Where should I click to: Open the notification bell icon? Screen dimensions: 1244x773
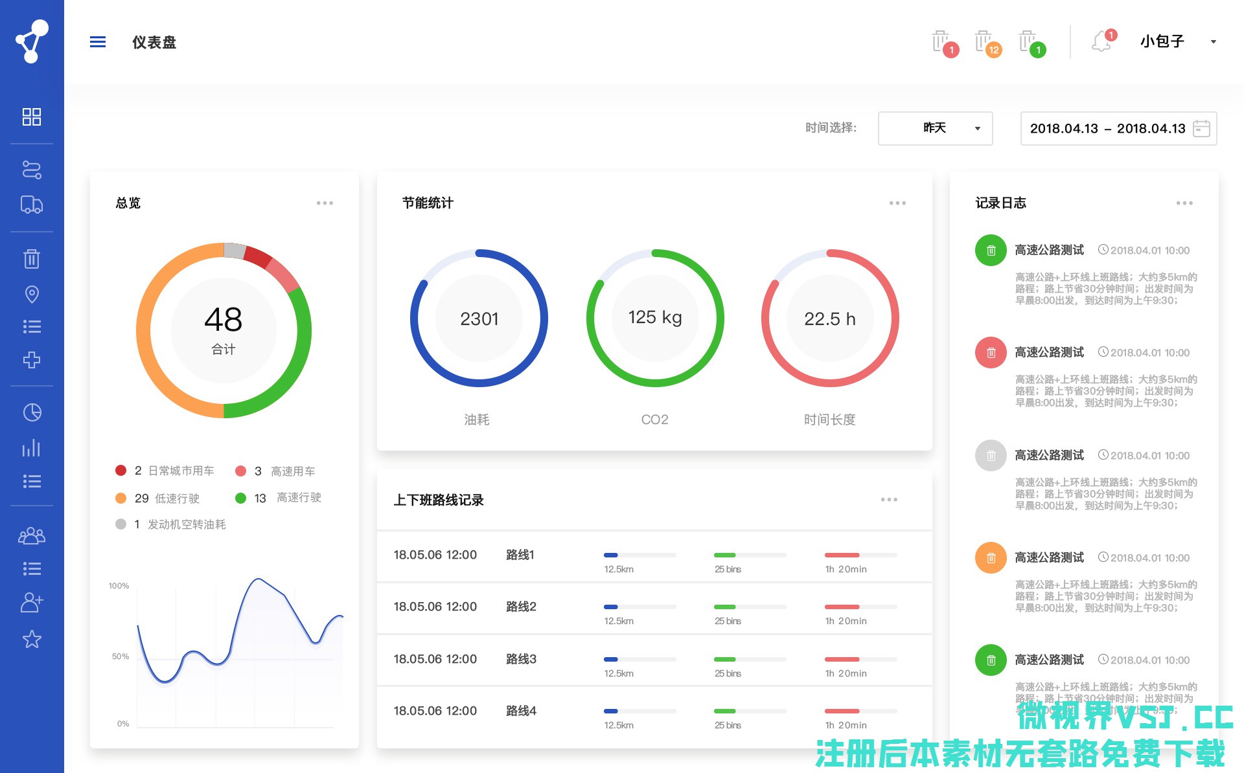pos(1101,42)
